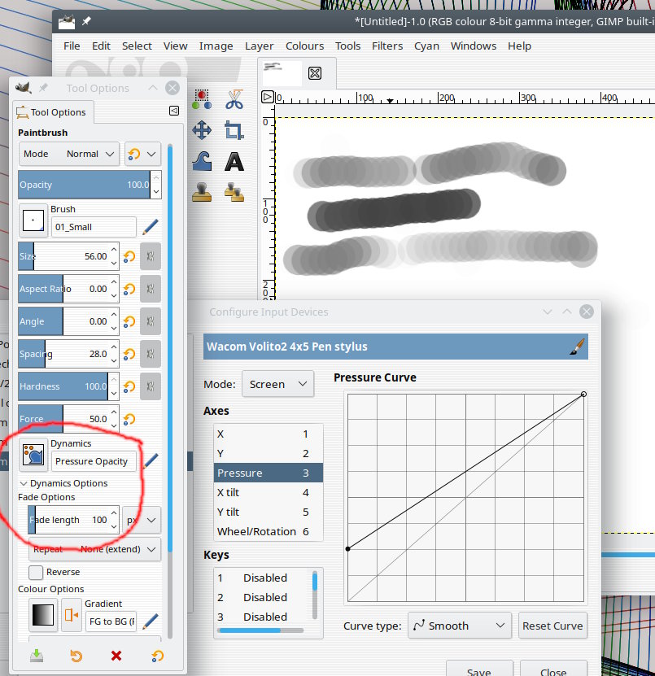Select the Crop tool

click(234, 130)
